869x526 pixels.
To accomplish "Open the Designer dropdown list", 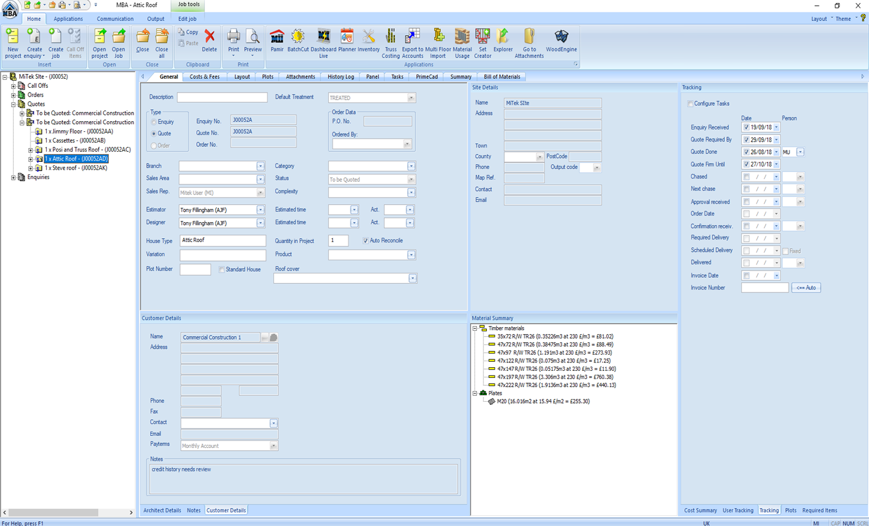I will [260, 223].
